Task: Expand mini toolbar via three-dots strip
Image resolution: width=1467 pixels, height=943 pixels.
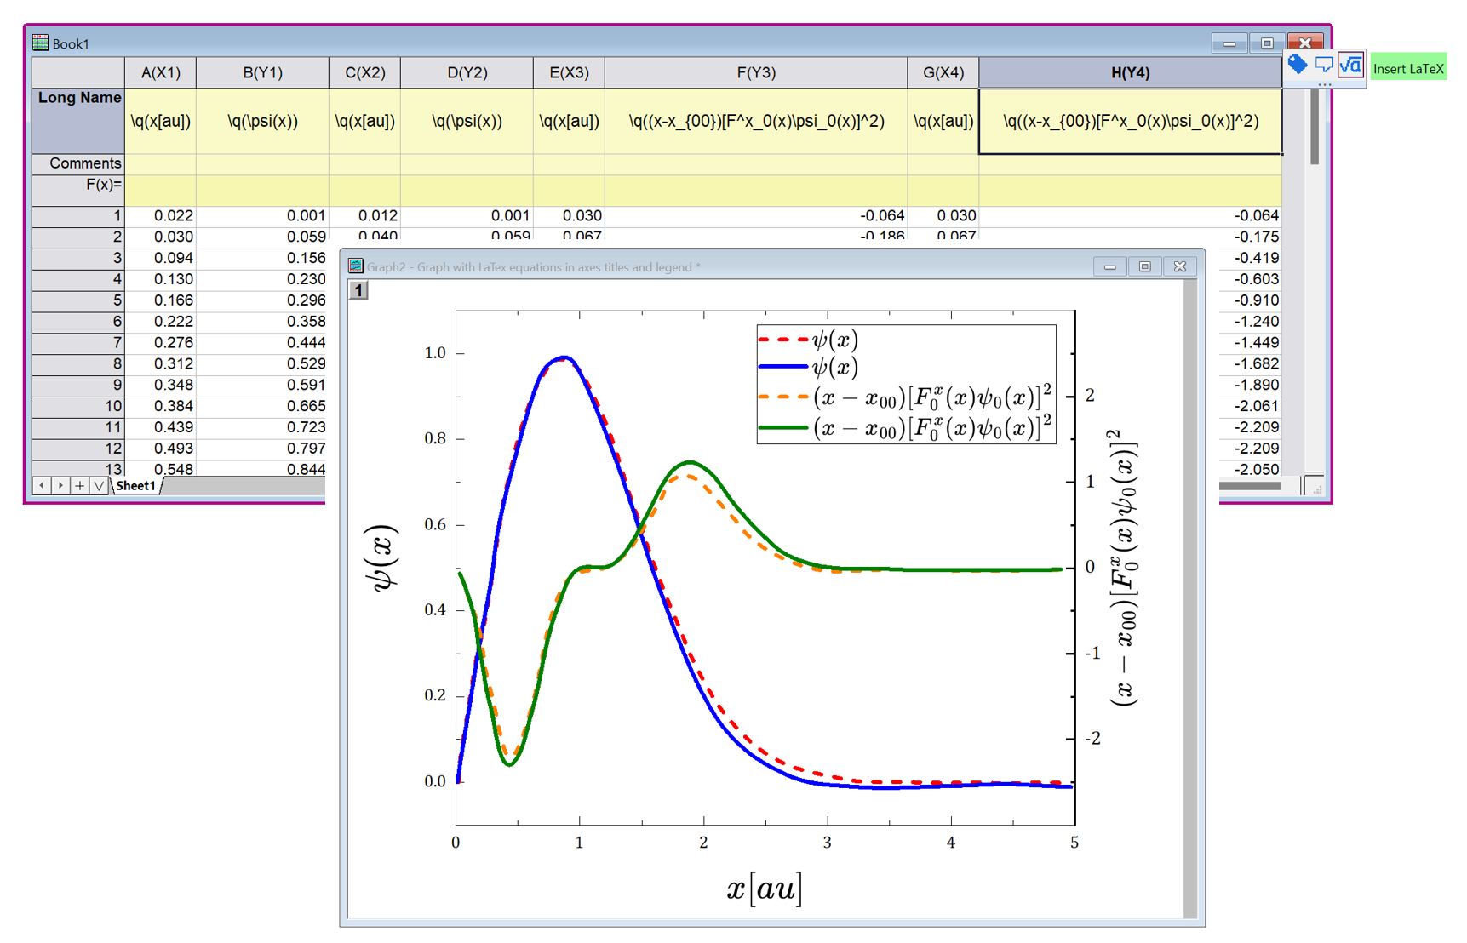Action: 1324,85
